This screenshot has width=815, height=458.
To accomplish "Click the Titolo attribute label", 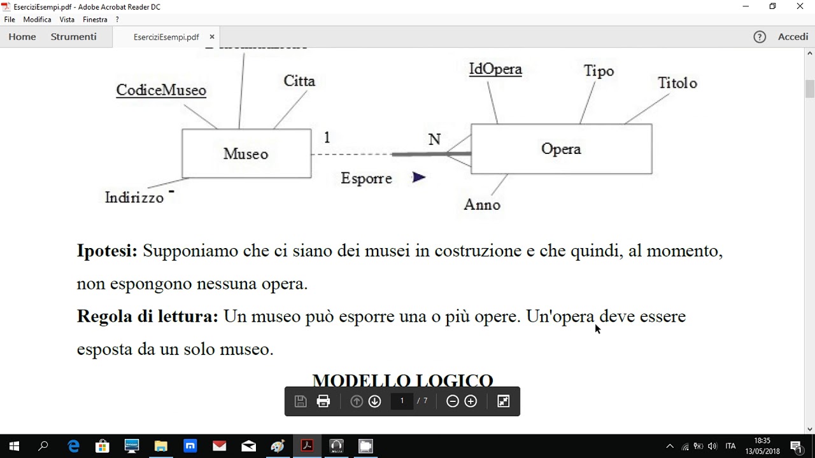I will [x=677, y=83].
